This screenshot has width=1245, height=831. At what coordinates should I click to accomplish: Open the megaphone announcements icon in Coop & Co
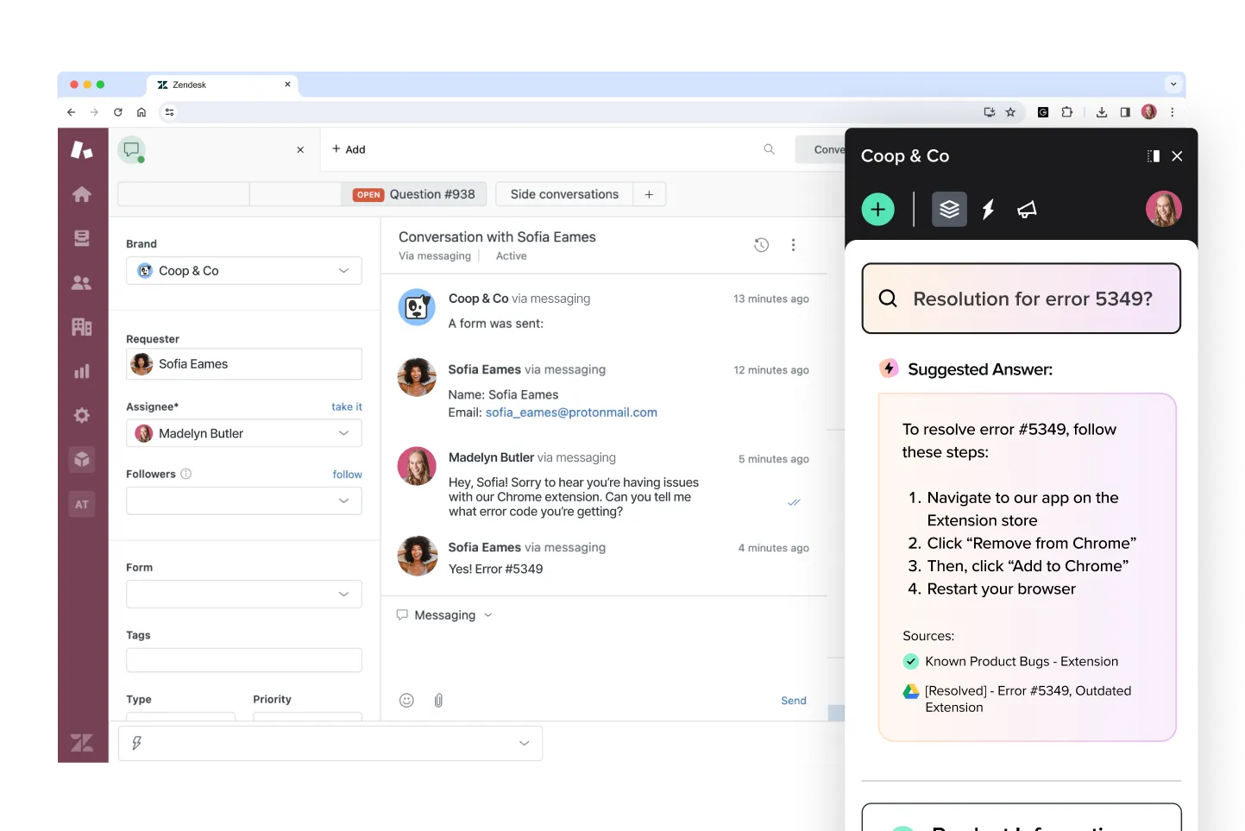pos(1027,209)
